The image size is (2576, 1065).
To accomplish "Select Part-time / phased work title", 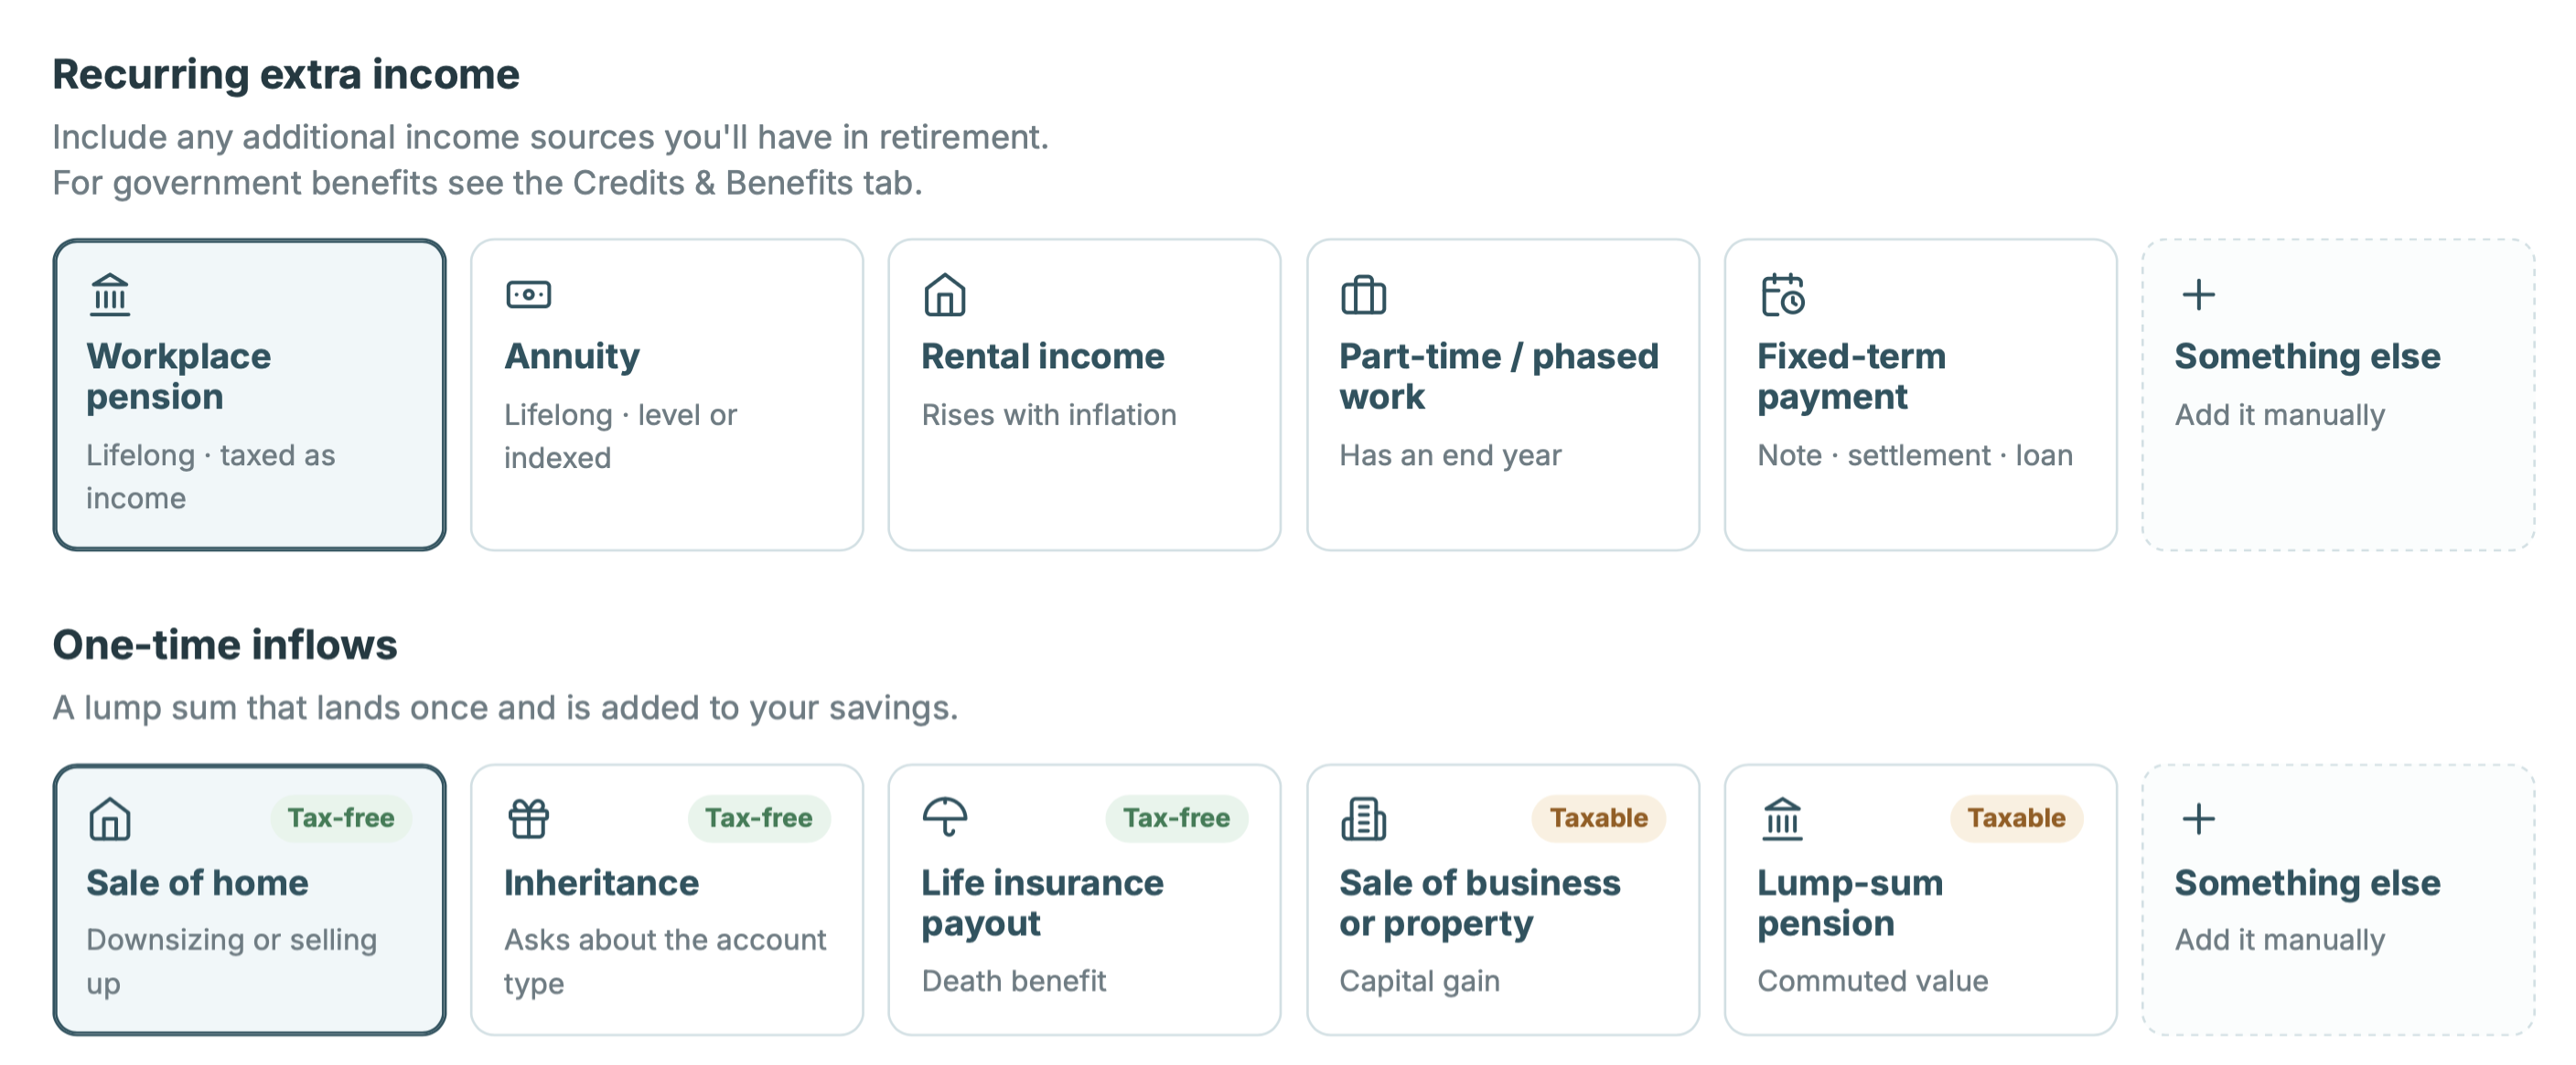I will coord(1498,376).
